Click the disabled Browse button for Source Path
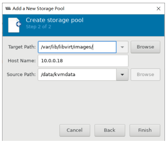The image size is (167, 143). 145,75
